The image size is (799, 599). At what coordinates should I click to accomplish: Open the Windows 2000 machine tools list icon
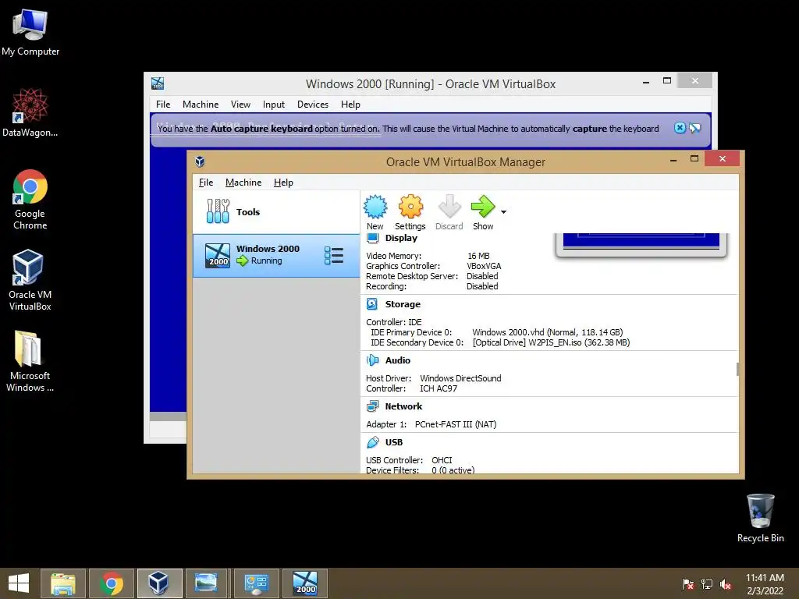click(334, 255)
